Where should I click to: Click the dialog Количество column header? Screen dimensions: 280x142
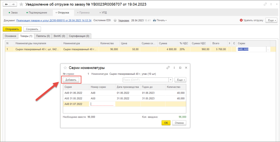tap(176, 87)
